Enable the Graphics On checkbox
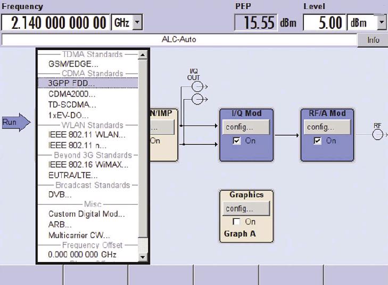Viewport: 388px width, 285px height. (237, 222)
